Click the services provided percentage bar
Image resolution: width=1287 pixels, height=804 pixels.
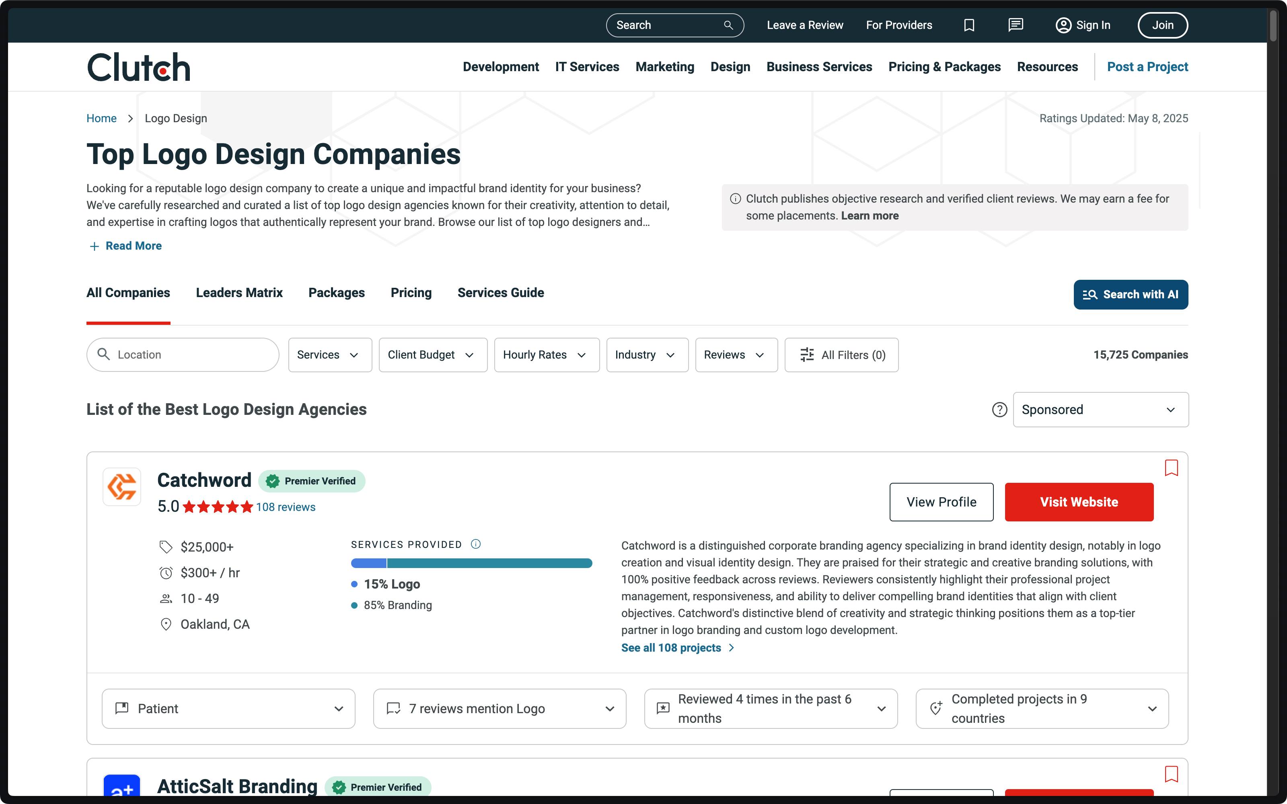click(471, 563)
